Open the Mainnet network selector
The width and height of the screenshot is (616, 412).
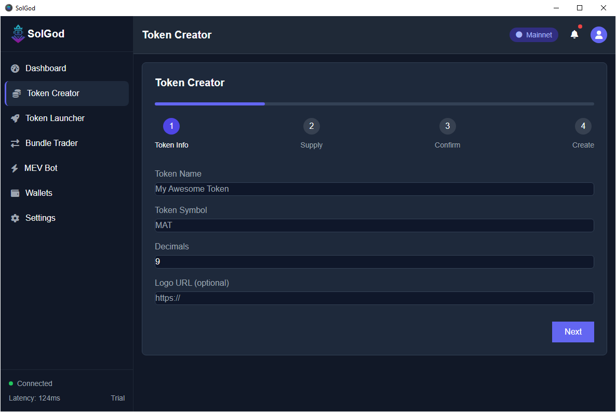pyautogui.click(x=533, y=34)
